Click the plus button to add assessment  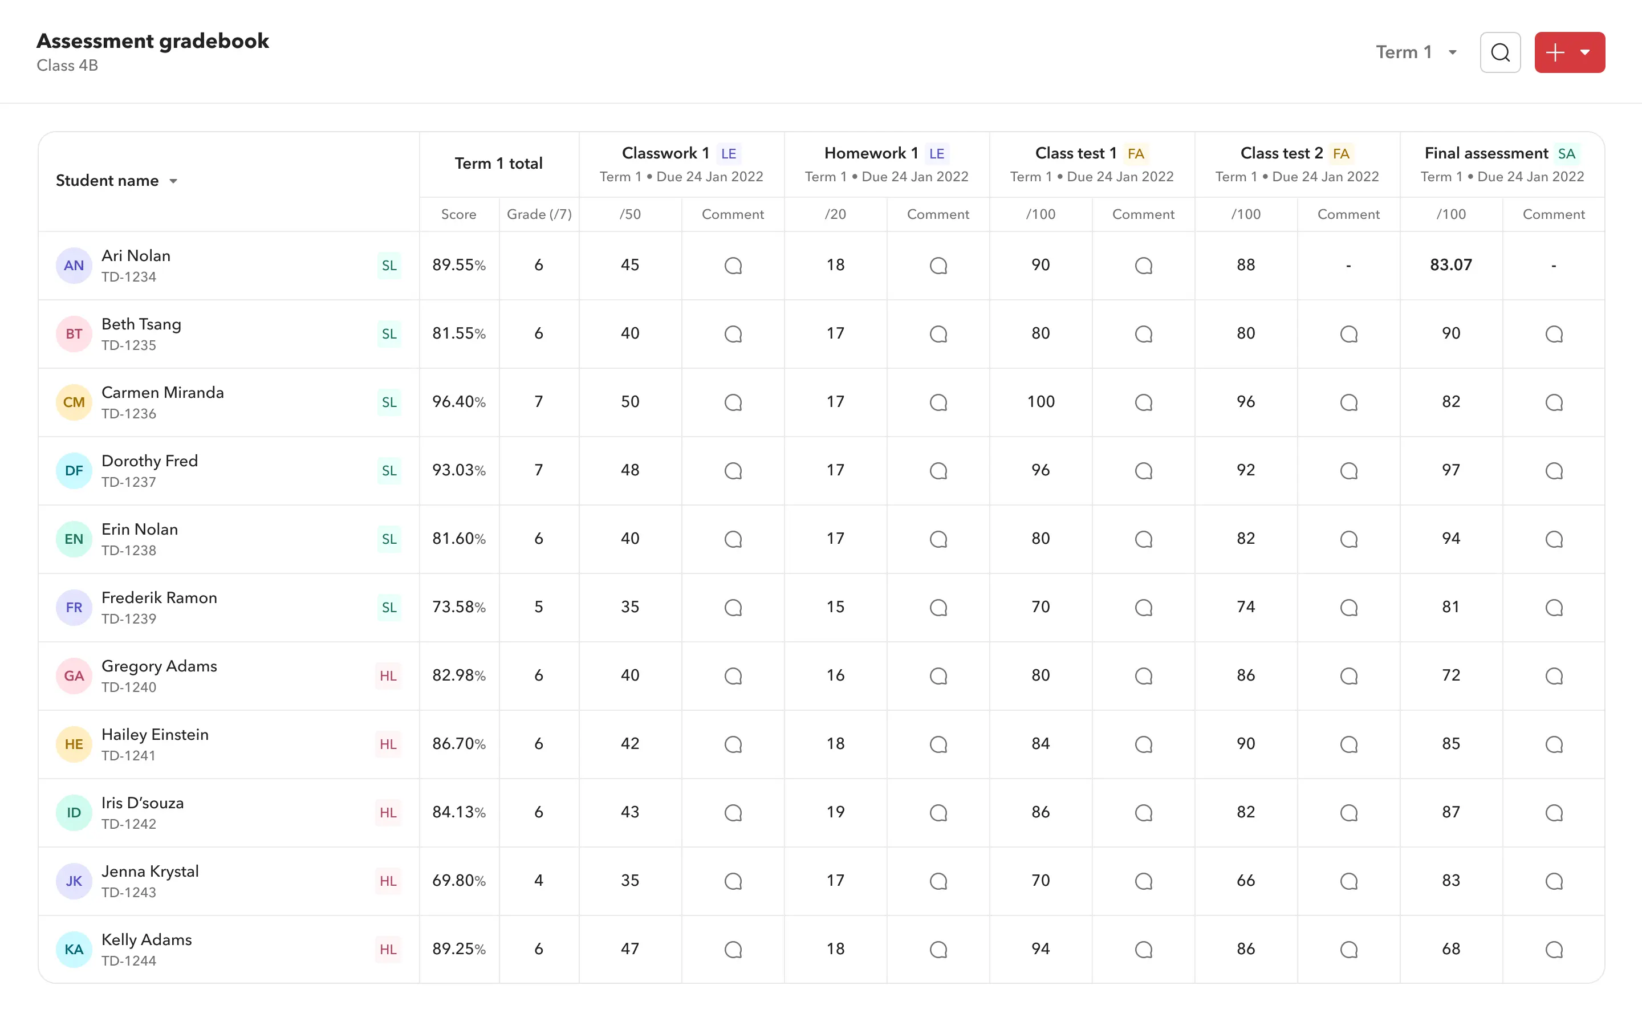(x=1556, y=52)
